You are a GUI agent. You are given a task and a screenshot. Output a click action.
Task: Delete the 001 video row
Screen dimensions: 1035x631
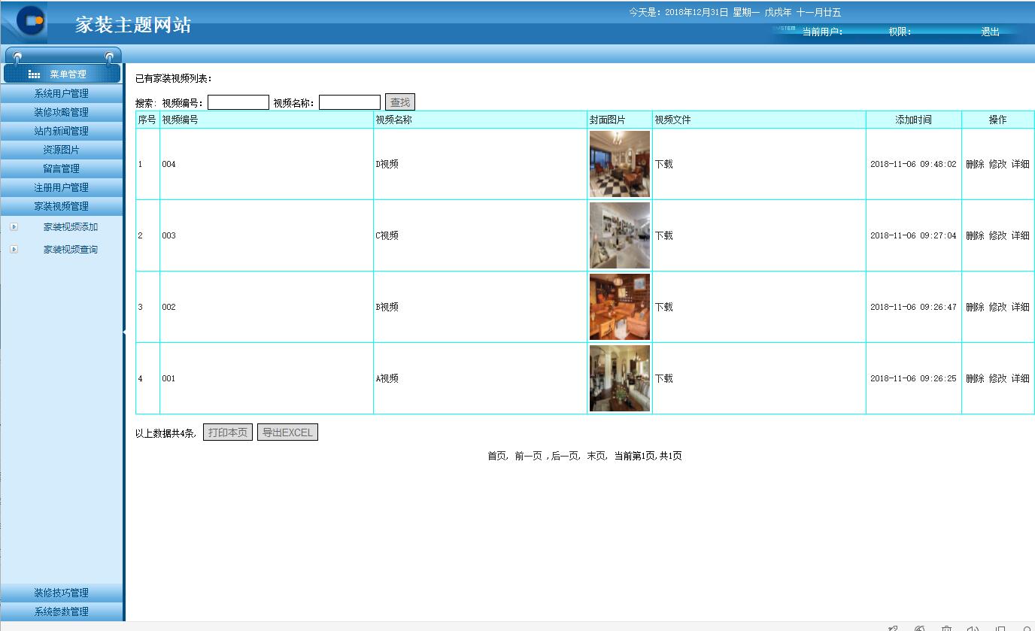[975, 378]
